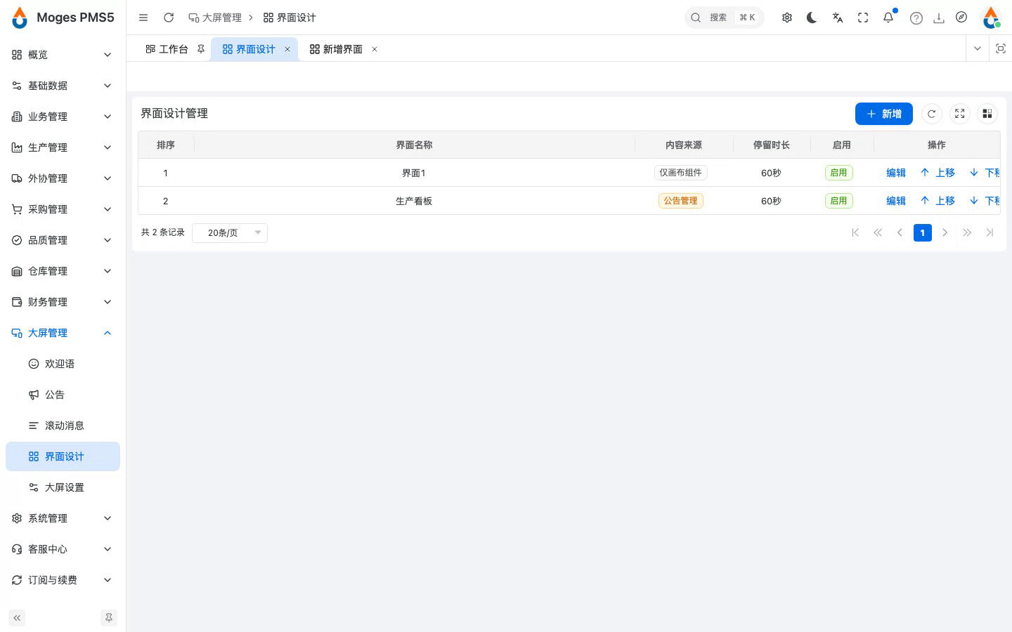Click the pin icon on 工作台 tab
The height and width of the screenshot is (632, 1012).
tap(201, 49)
